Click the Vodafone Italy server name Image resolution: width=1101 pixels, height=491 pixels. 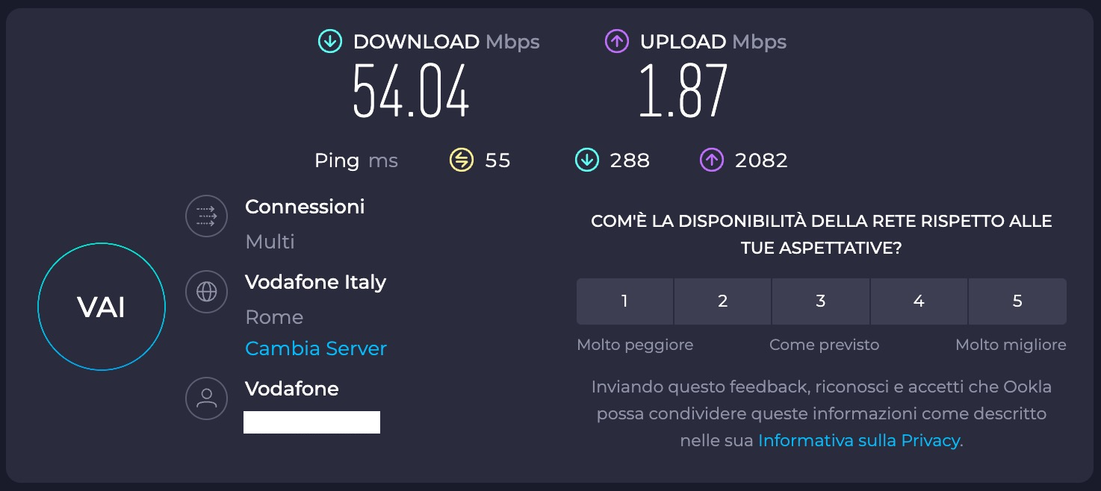(315, 282)
